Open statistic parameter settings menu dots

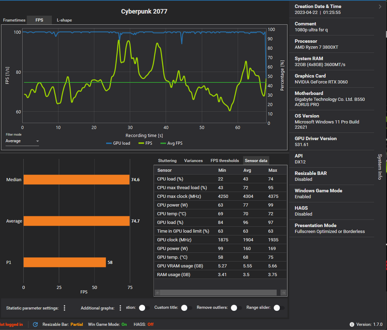64,308
